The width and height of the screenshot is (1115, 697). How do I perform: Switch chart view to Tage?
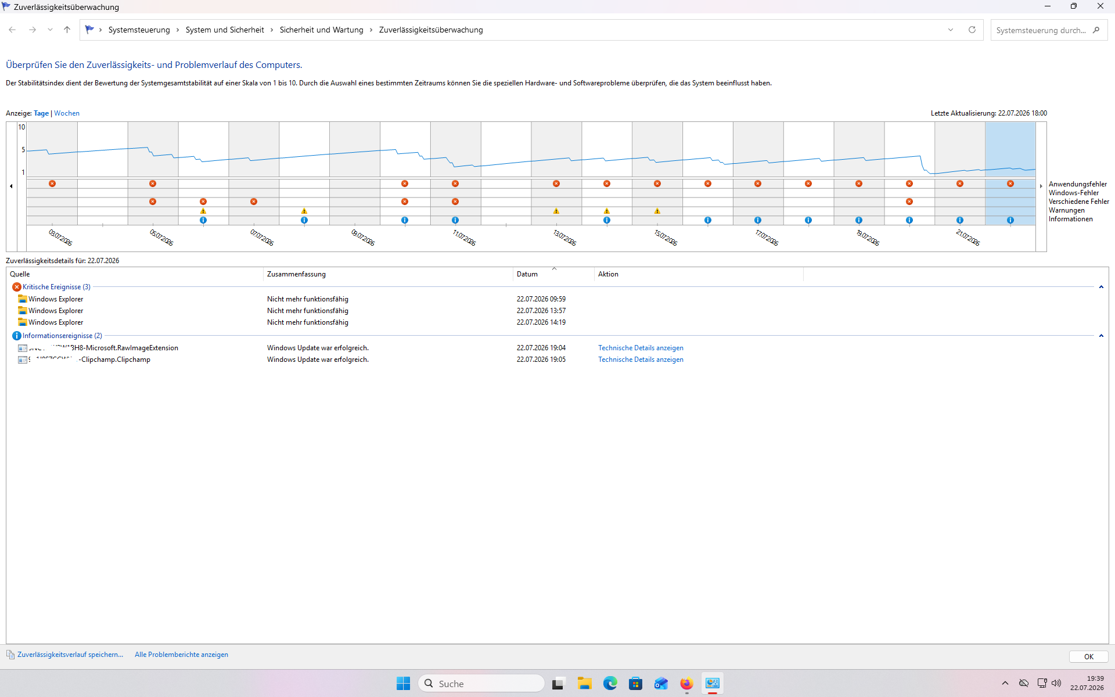[x=41, y=113]
